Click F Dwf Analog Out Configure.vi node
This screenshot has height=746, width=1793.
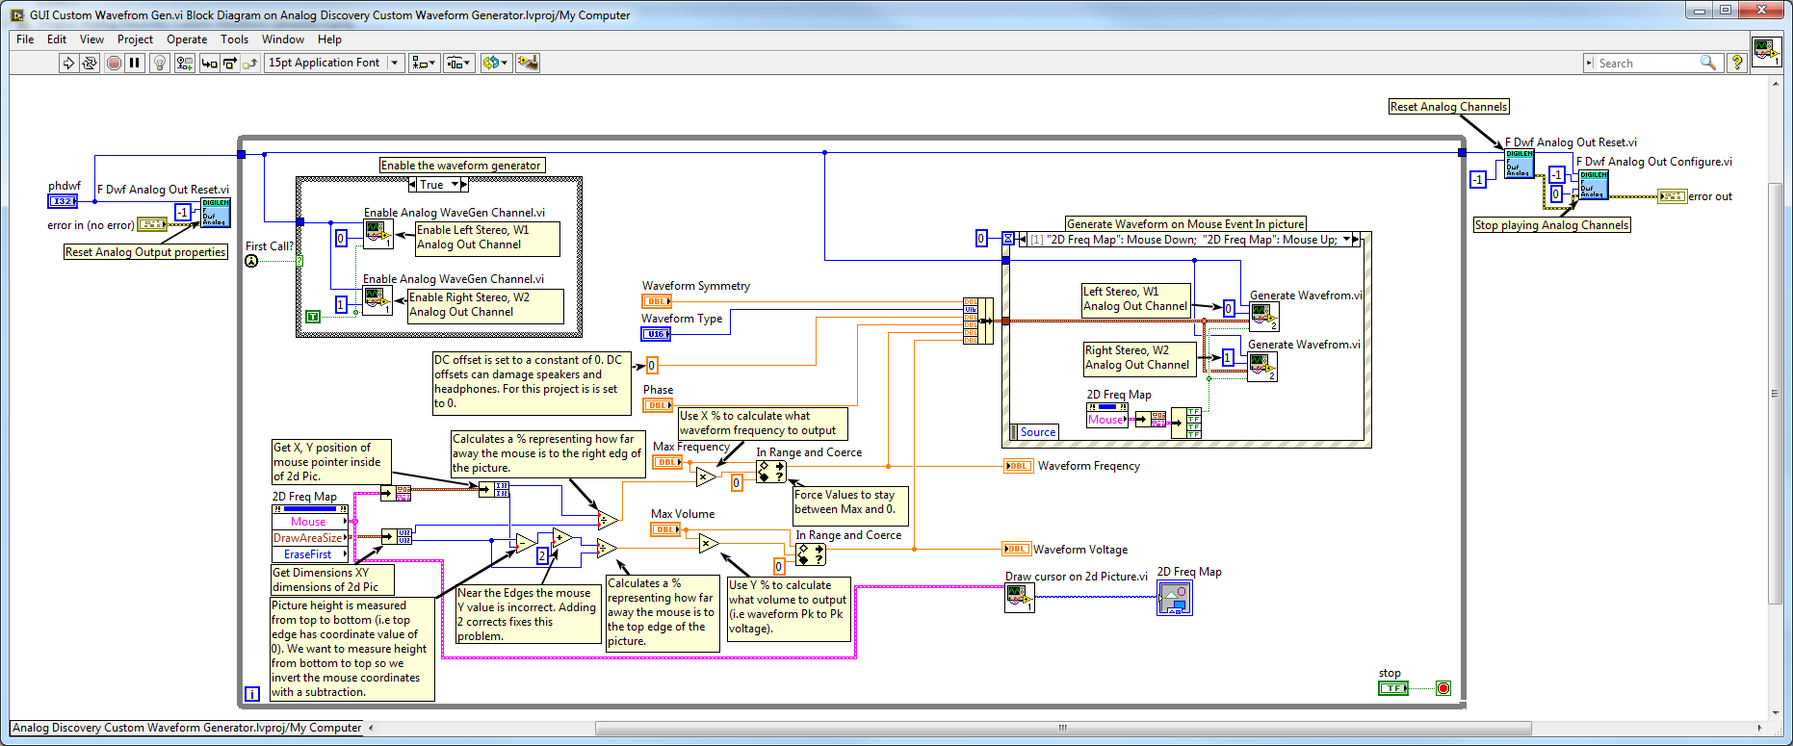(x=1594, y=185)
